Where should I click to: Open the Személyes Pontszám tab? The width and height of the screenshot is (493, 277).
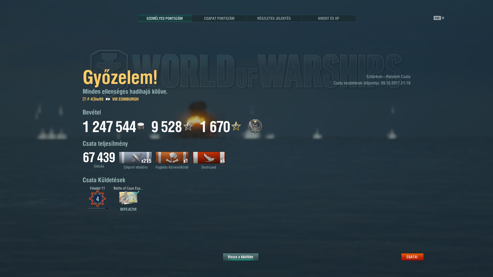click(164, 18)
